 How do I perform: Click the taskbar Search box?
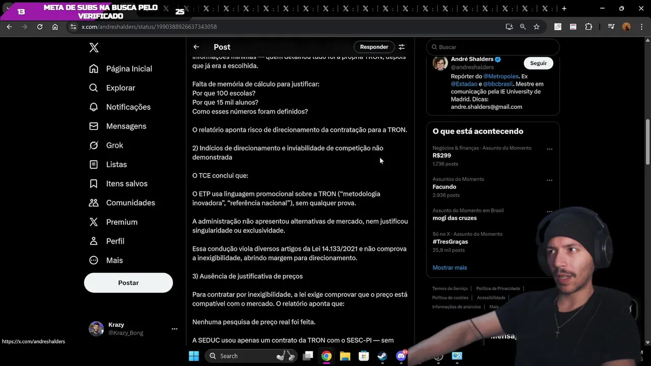click(252, 356)
